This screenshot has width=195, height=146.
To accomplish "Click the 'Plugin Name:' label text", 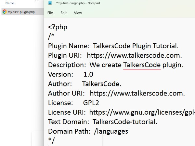I will click(69, 46).
